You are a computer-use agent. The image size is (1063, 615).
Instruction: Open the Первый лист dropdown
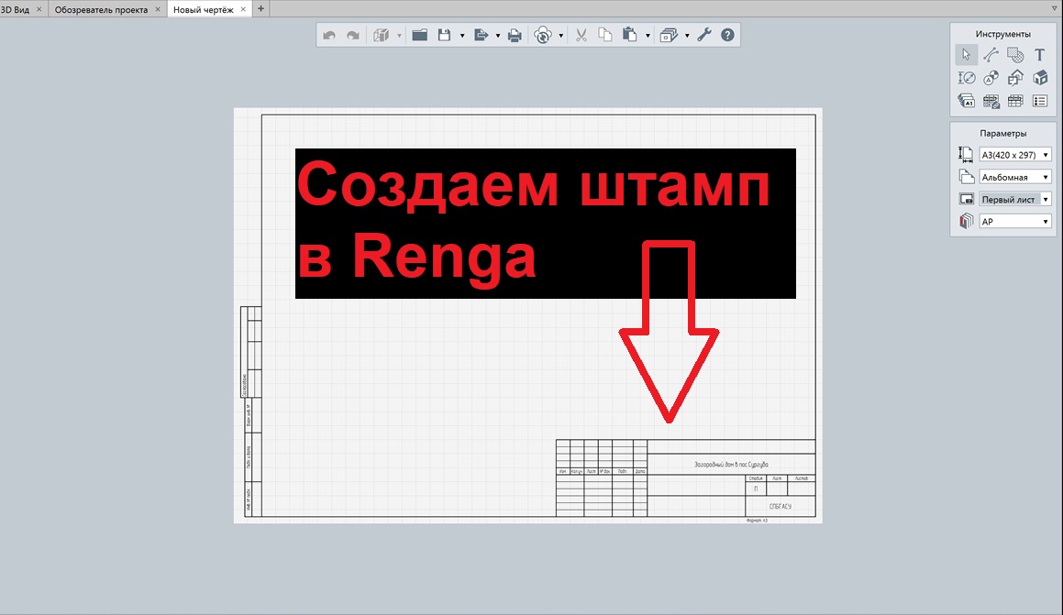tap(1015, 199)
